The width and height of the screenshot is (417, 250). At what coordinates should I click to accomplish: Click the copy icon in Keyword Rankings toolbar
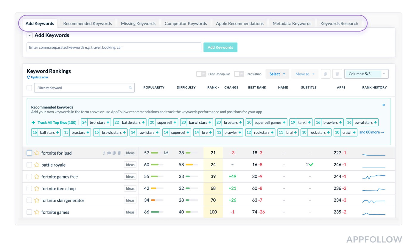[325, 74]
